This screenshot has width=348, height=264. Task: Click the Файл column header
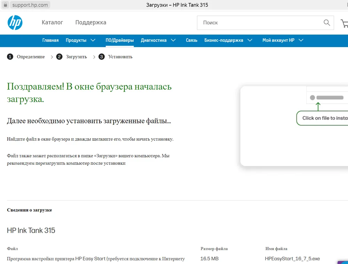click(x=12, y=249)
